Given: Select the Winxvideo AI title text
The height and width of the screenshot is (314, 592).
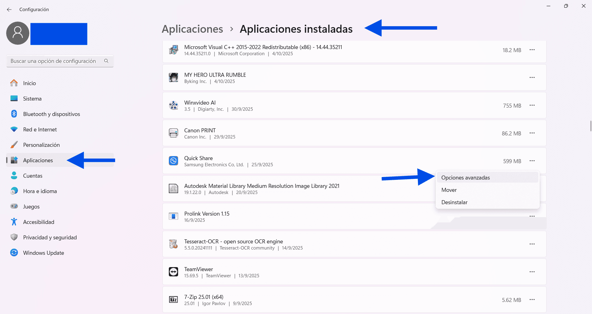Looking at the screenshot, I should 200,103.
